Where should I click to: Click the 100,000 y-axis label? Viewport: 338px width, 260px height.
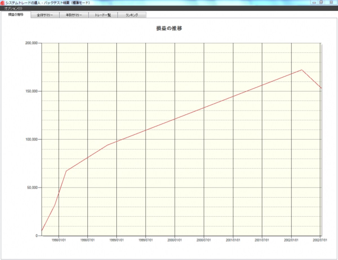coord(31,139)
